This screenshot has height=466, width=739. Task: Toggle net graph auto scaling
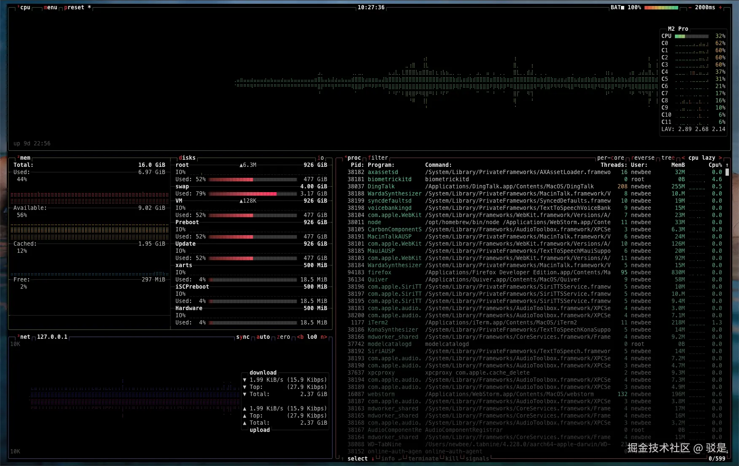[x=263, y=337]
